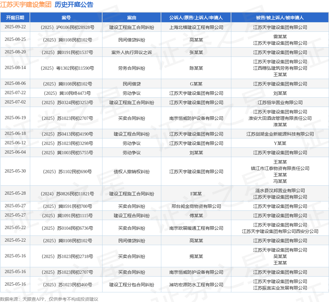Click defendant "江苏恒华置业有限公司"
The height and width of the screenshot is (302, 329).
pos(280,102)
